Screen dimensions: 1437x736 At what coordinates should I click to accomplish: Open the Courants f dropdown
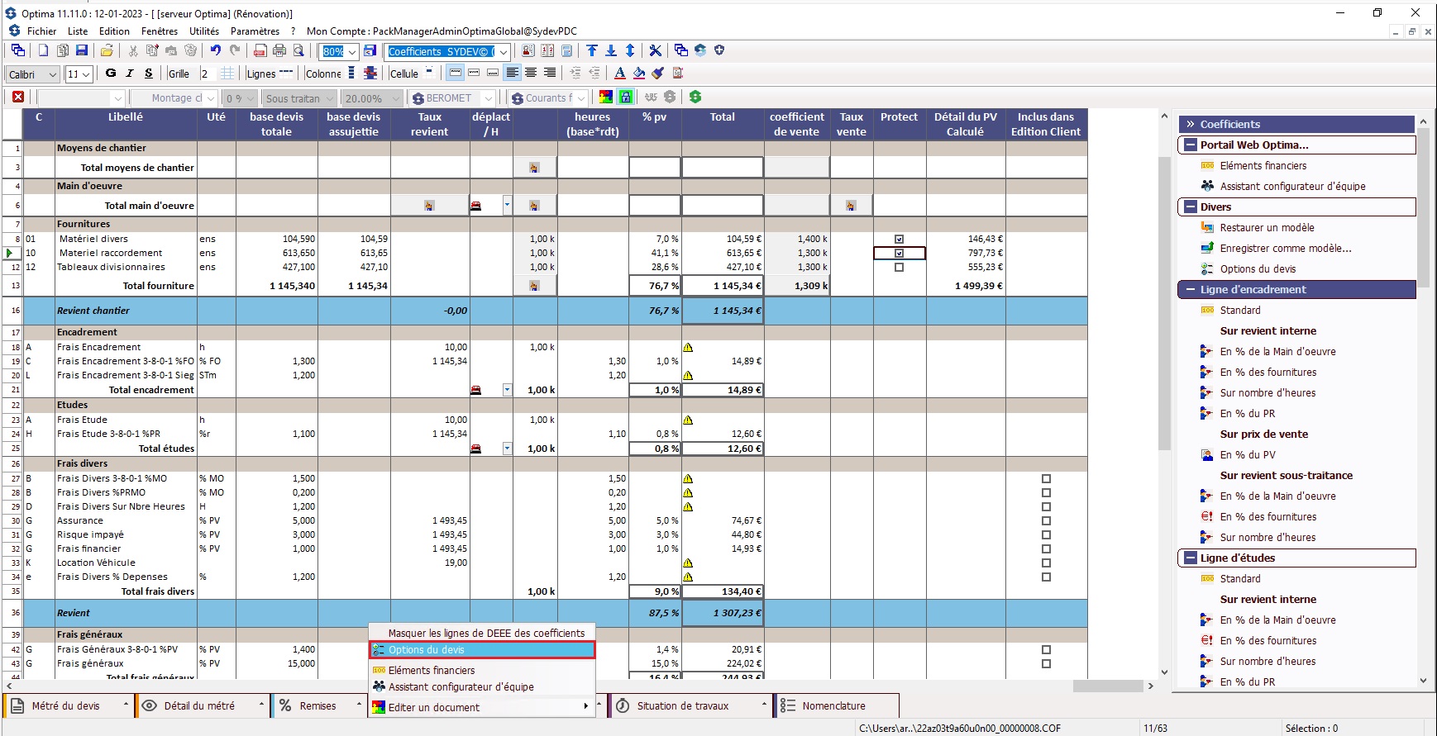(582, 97)
